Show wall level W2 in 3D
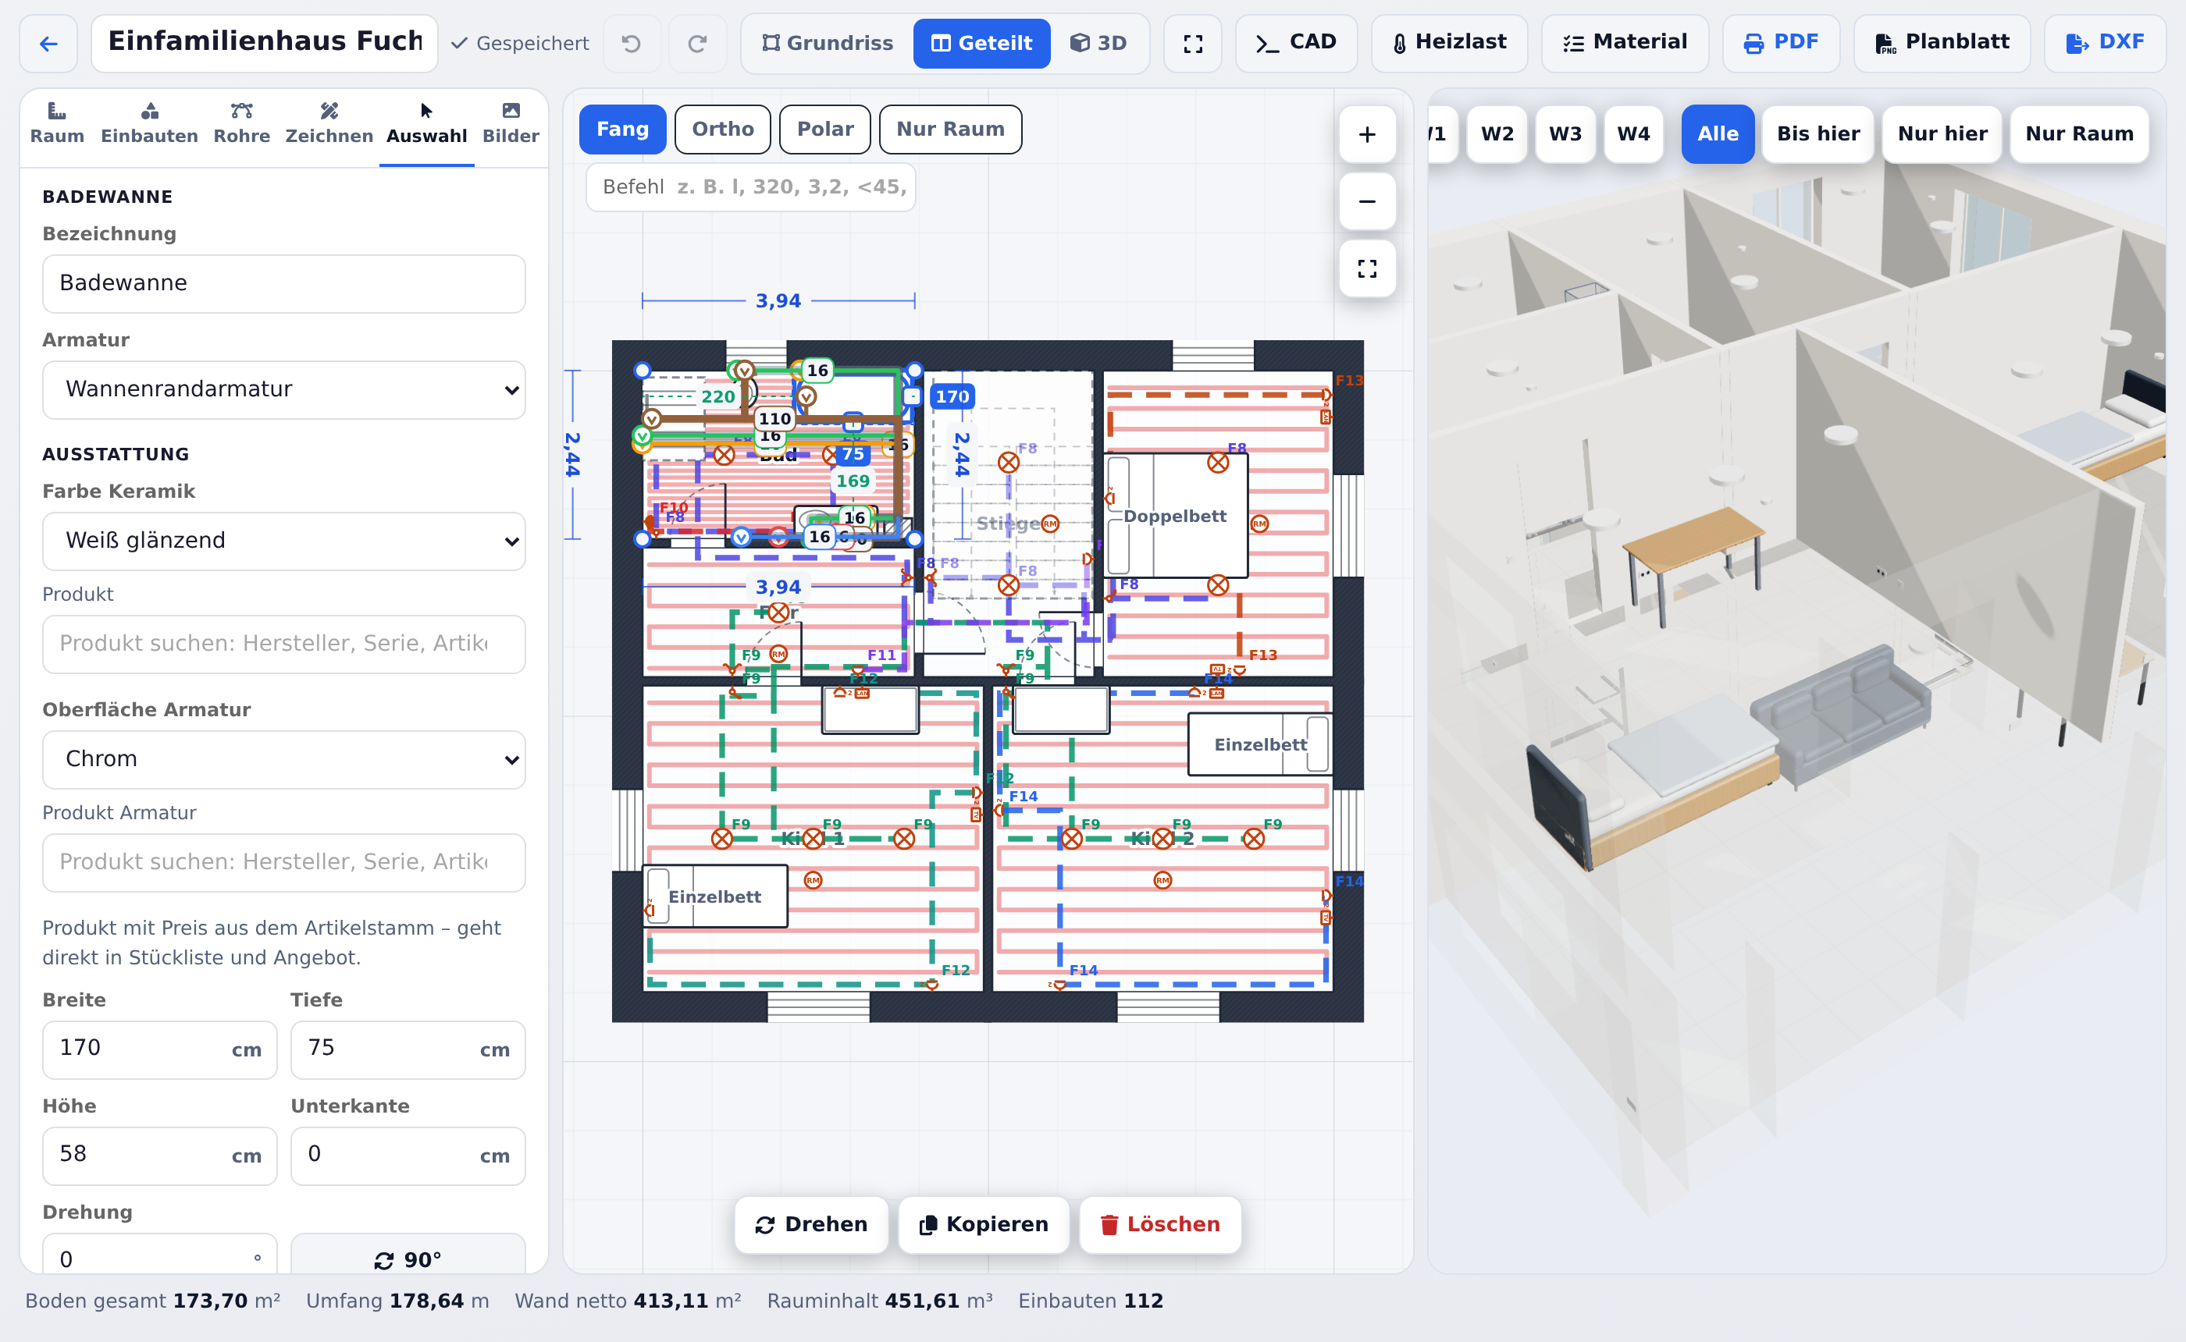 (x=1497, y=134)
